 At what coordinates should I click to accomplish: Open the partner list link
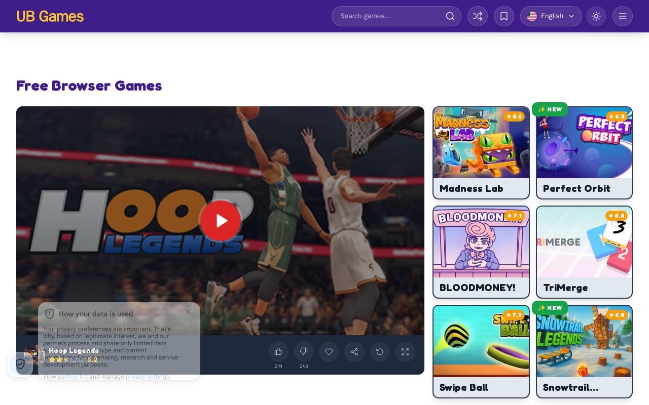click(73, 377)
